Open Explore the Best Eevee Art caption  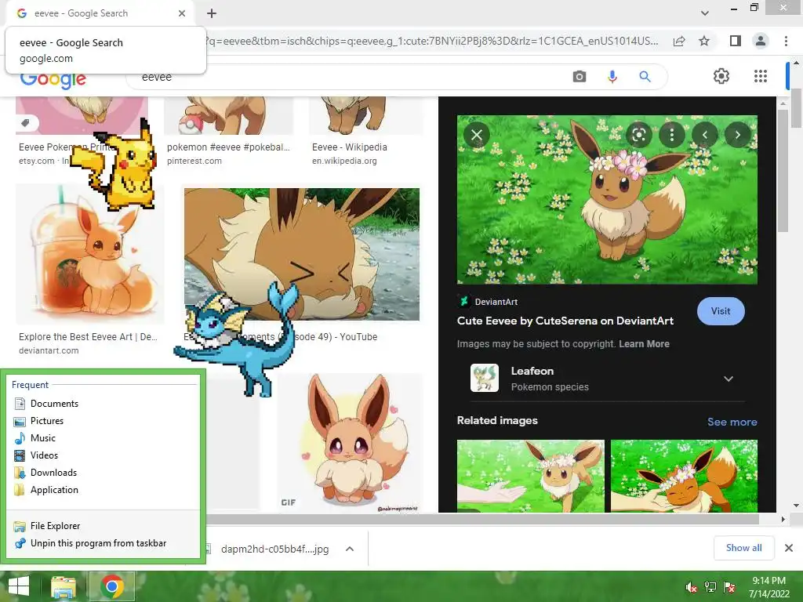pyautogui.click(x=88, y=337)
